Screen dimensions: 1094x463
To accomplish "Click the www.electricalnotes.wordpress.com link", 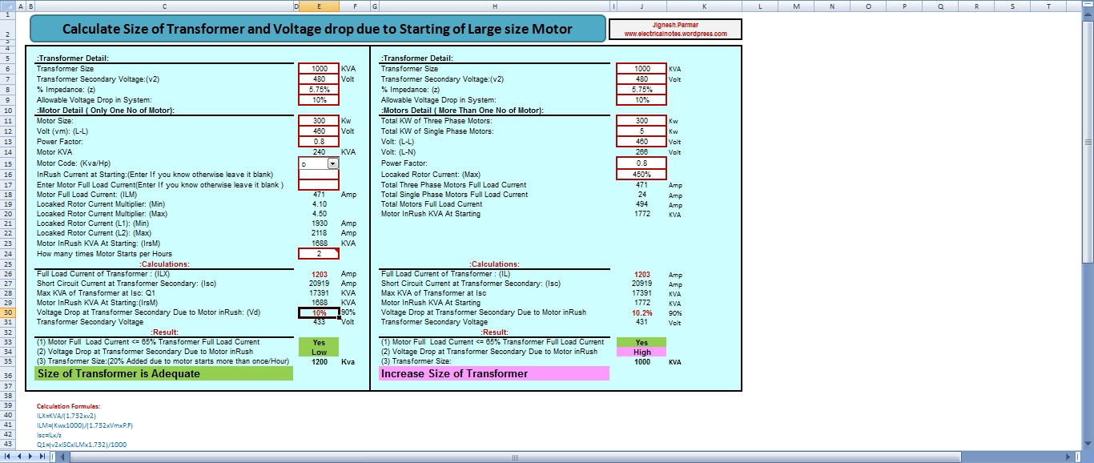I will coord(675,34).
